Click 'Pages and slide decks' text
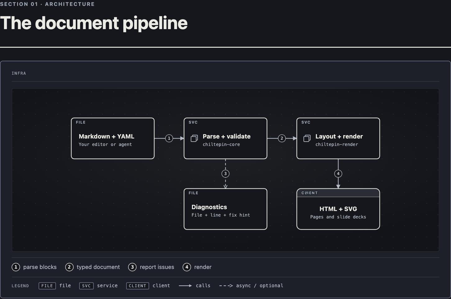Image resolution: width=451 pixels, height=299 pixels. [338, 217]
